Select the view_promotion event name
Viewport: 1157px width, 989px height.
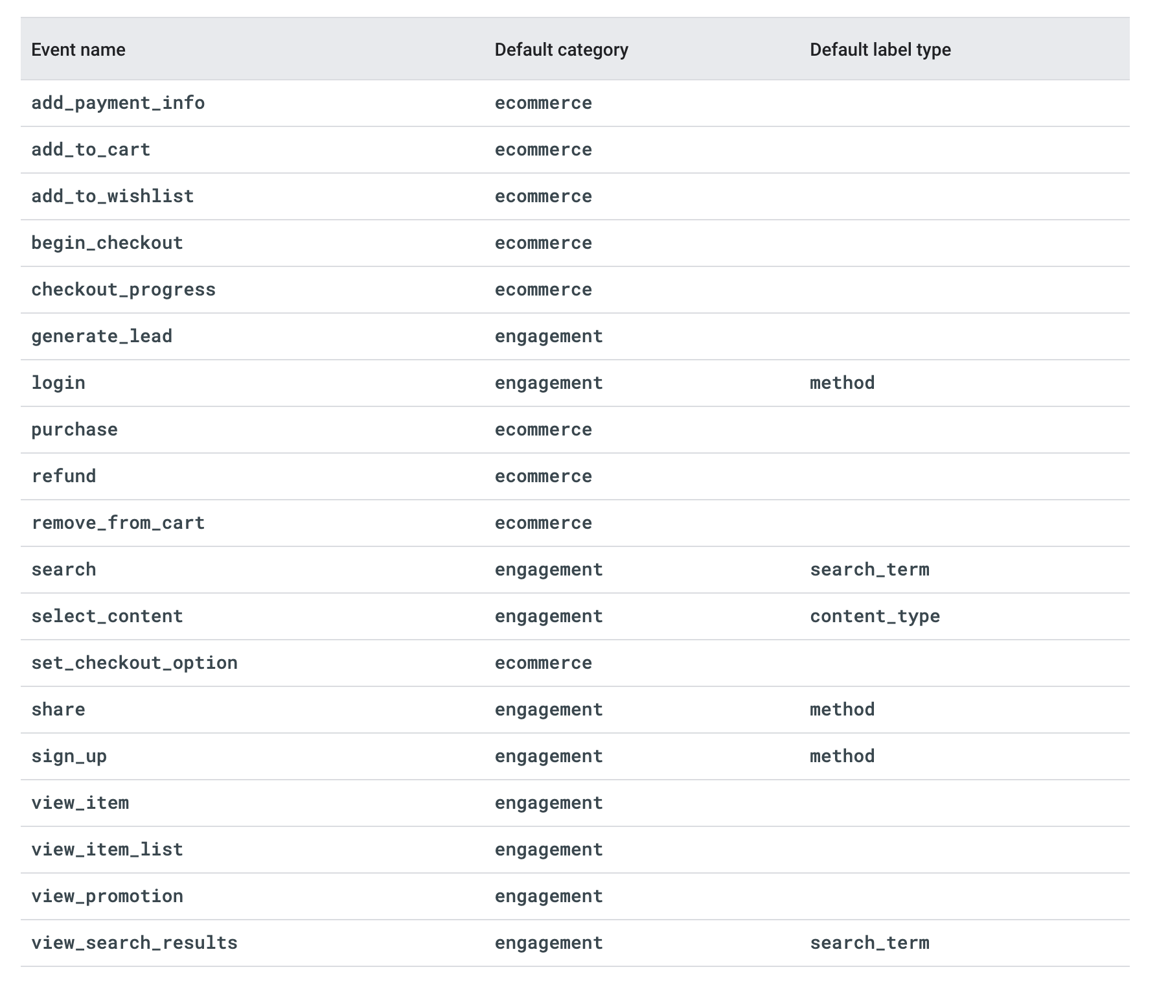tap(107, 896)
